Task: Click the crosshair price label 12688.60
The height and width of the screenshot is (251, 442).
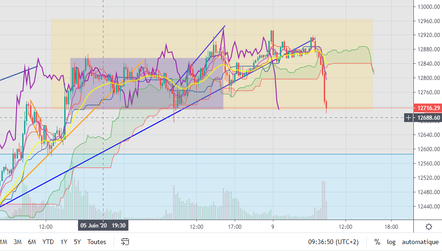Action: click(428, 117)
